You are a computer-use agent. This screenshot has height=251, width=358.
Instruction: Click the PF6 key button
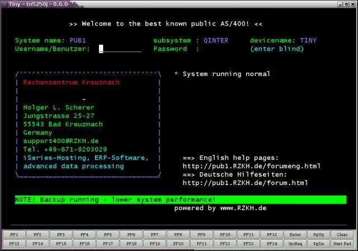131,235
